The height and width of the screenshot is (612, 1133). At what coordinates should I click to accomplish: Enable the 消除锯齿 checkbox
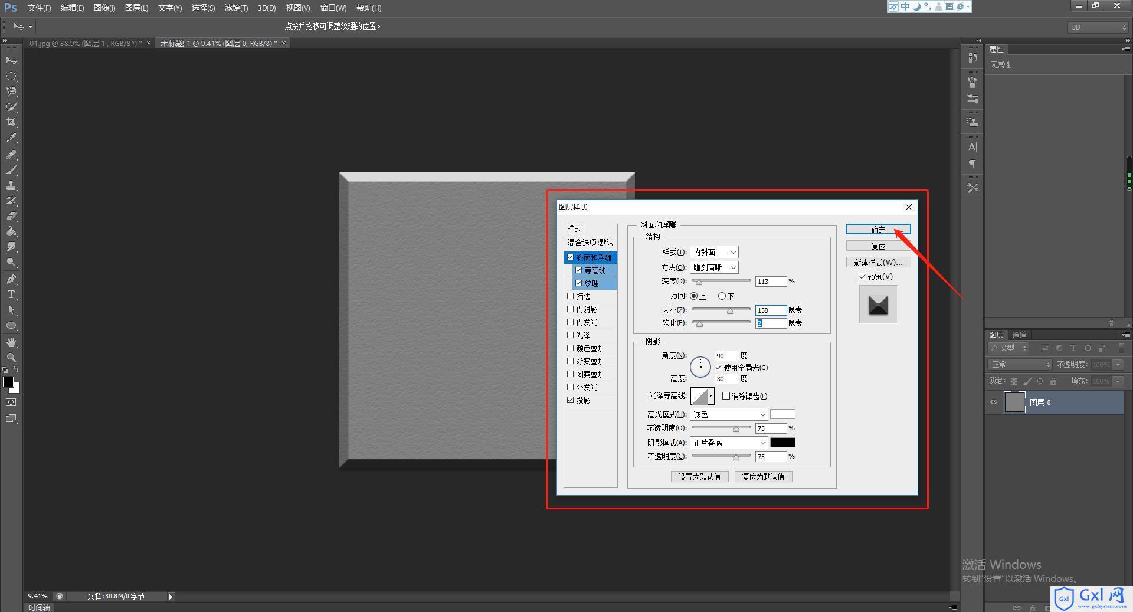point(726,396)
